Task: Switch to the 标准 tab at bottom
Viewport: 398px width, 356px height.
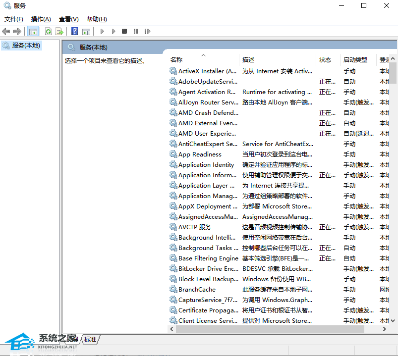Action: click(x=90, y=339)
